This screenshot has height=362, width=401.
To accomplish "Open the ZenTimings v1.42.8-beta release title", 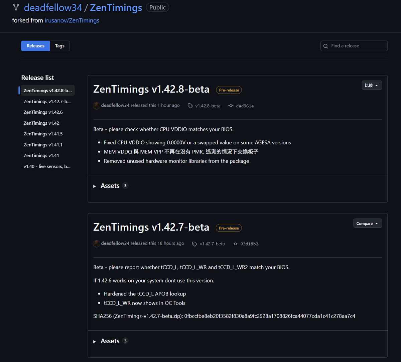I will pyautogui.click(x=151, y=89).
